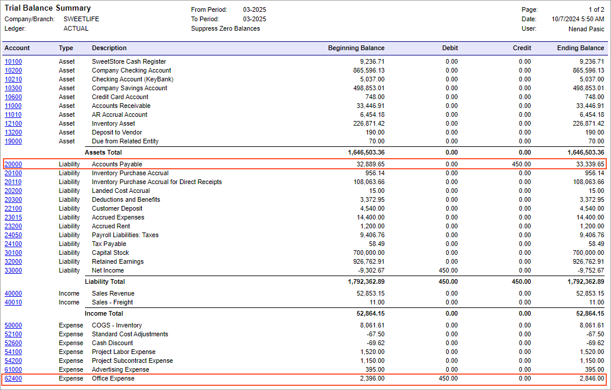Open account 62400 Office Expense link
The height and width of the screenshot is (390, 611).
(x=13, y=378)
